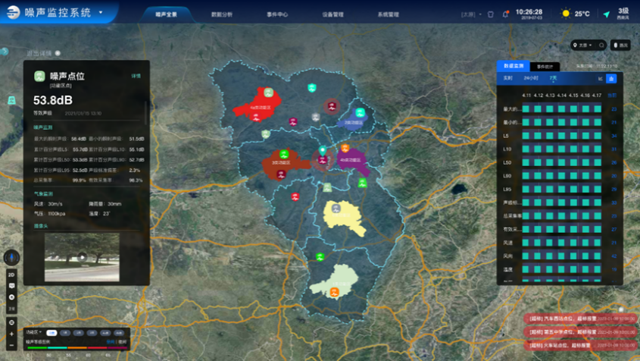Zoom out the map with minus button
The image size is (640, 361).
pyautogui.click(x=11, y=345)
